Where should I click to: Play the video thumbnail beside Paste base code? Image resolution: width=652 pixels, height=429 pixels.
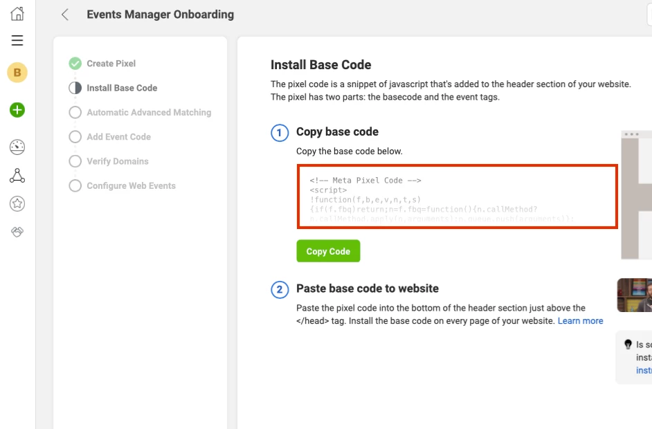[635, 295]
